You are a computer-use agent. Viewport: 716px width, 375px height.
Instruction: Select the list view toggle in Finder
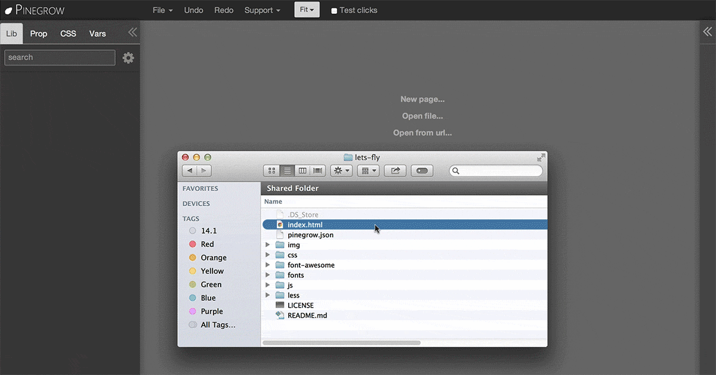pos(287,171)
